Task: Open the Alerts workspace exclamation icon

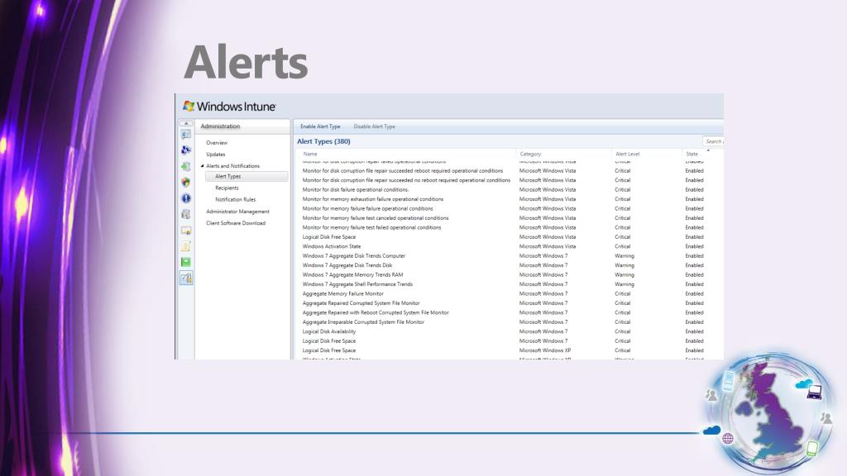Action: click(186, 198)
